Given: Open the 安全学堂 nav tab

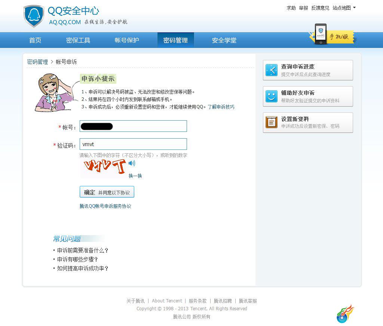Looking at the screenshot, I should (x=224, y=40).
